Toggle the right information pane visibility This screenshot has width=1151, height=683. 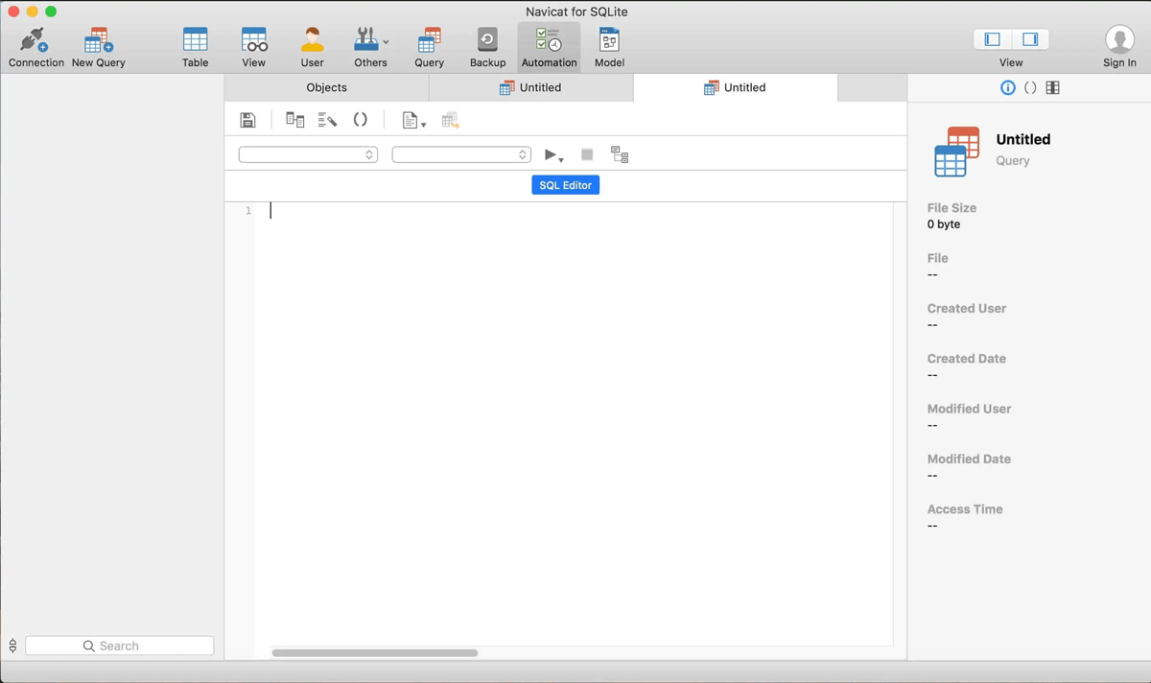pyautogui.click(x=1030, y=39)
